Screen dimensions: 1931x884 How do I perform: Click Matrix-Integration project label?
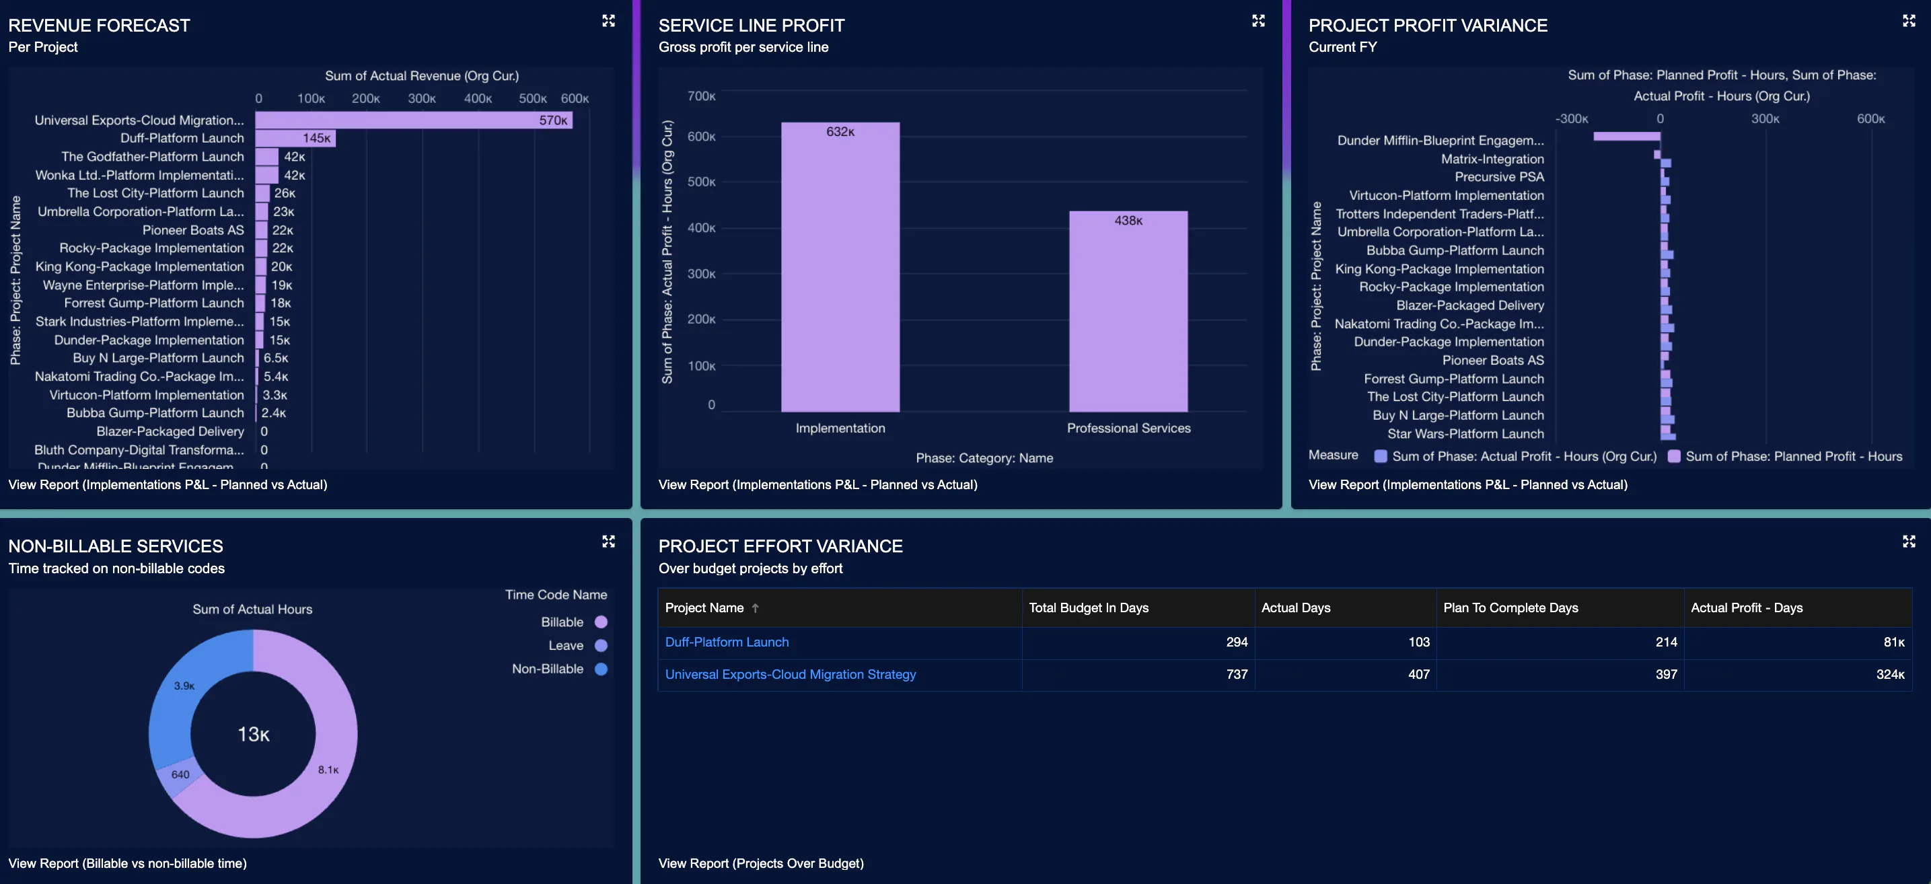pos(1492,159)
